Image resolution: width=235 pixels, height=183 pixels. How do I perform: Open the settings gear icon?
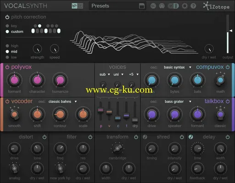point(185,6)
